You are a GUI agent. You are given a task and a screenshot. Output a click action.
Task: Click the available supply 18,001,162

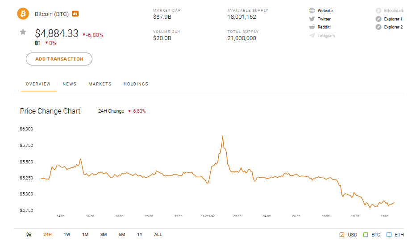[x=241, y=17]
